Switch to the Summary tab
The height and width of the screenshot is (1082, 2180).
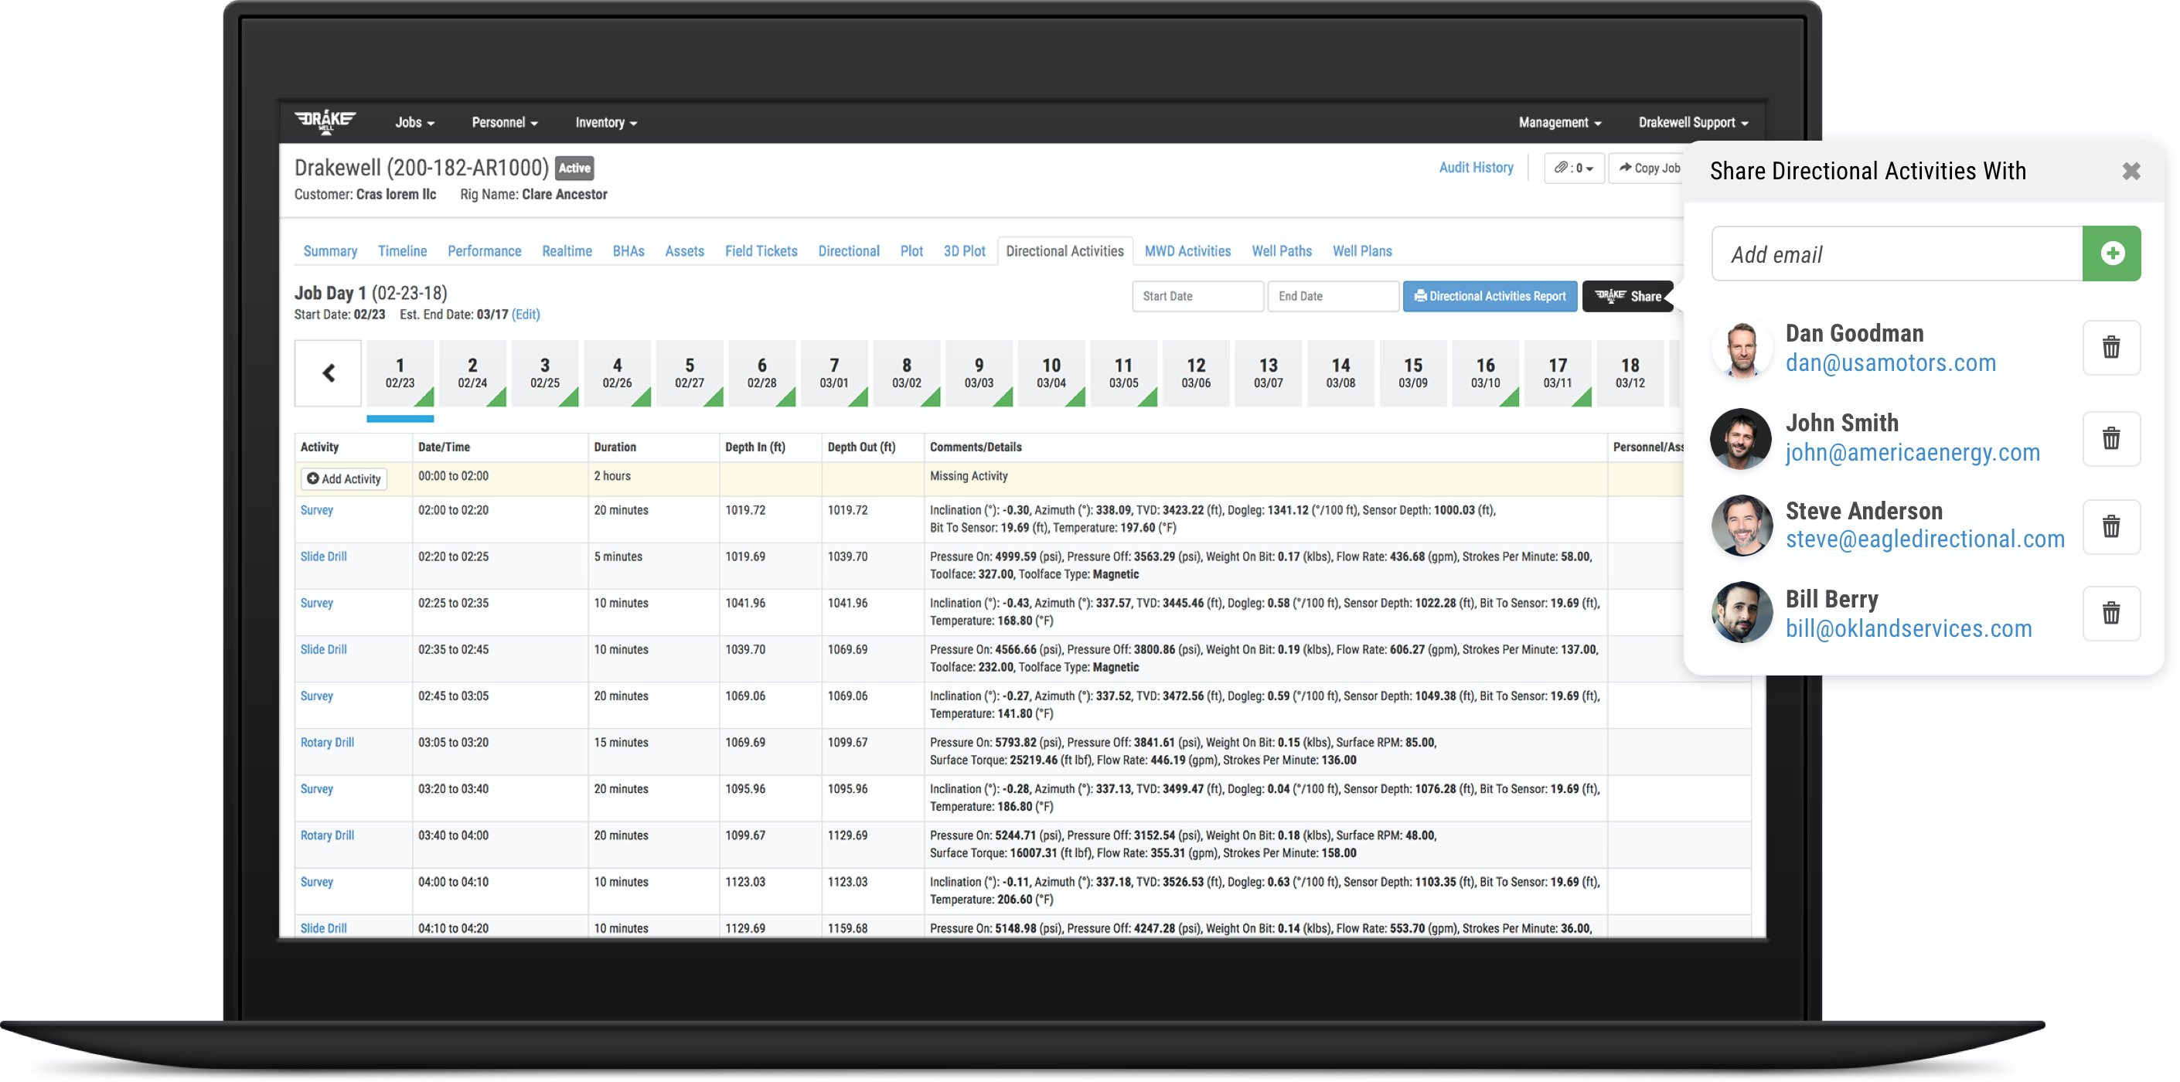[330, 251]
